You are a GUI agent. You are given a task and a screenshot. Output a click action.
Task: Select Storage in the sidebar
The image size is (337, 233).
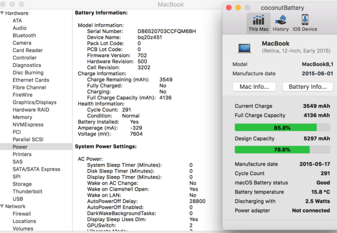(22, 184)
